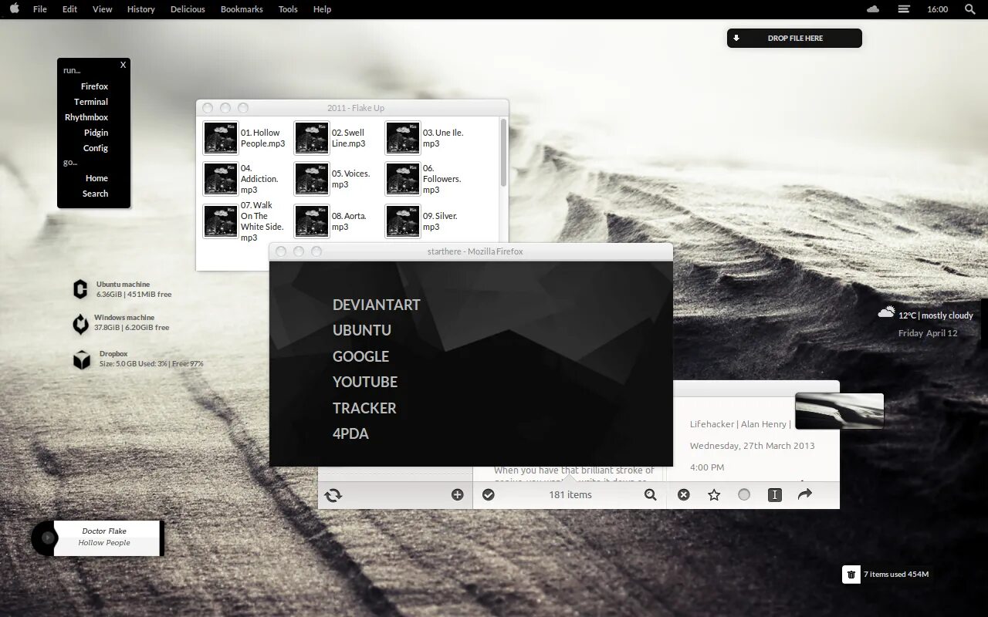Select 03. Une Ile.mp3 file thumbnail
This screenshot has width=988, height=617.
403,138
